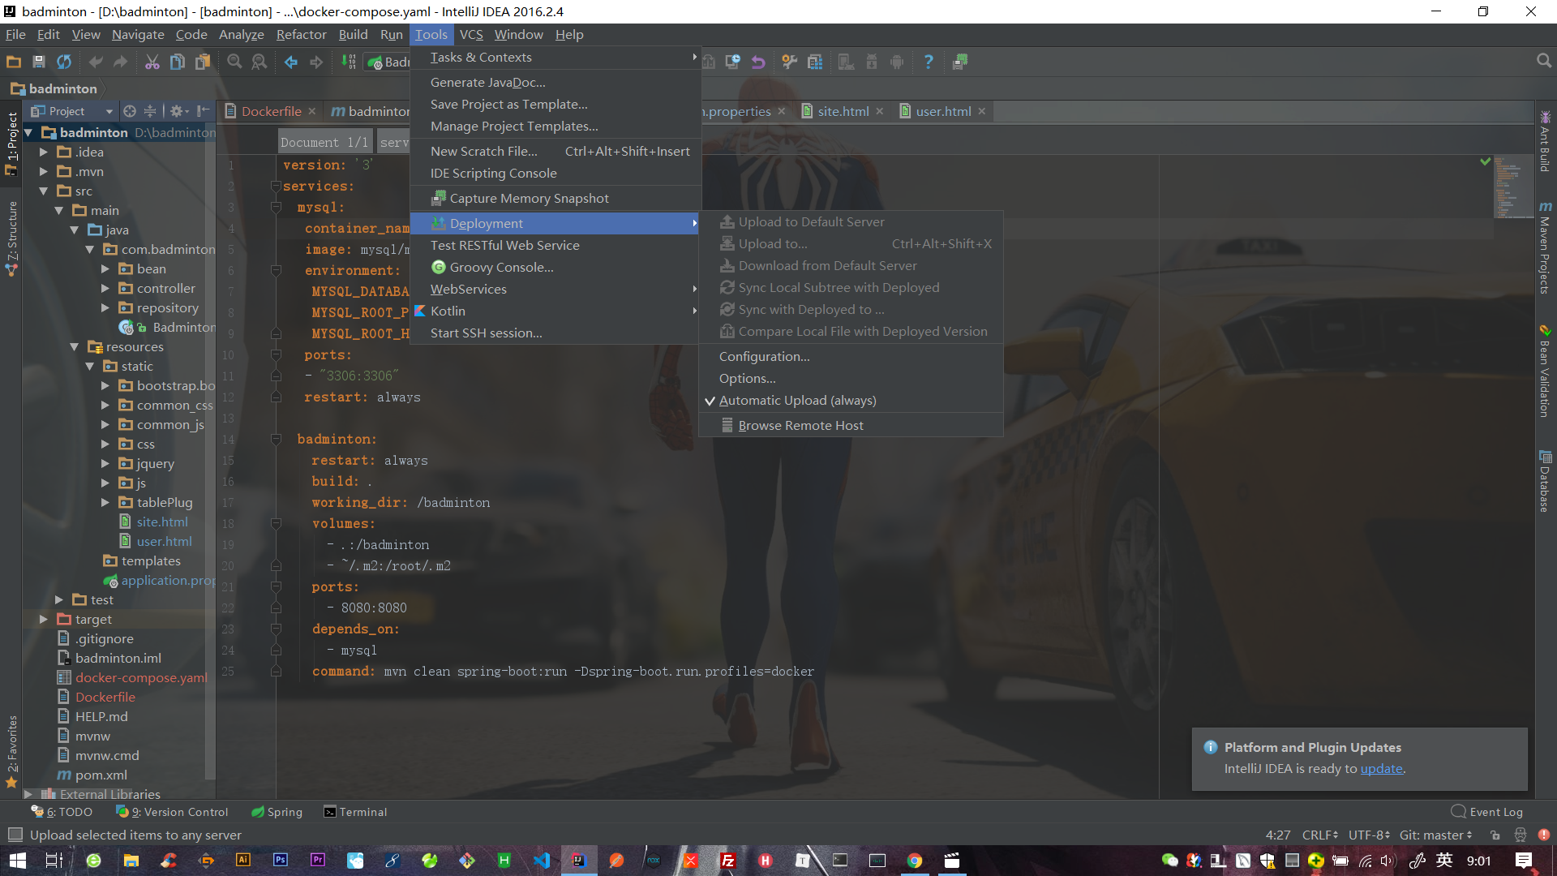
Task: Expand the .mvn folder
Action: pyautogui.click(x=44, y=171)
